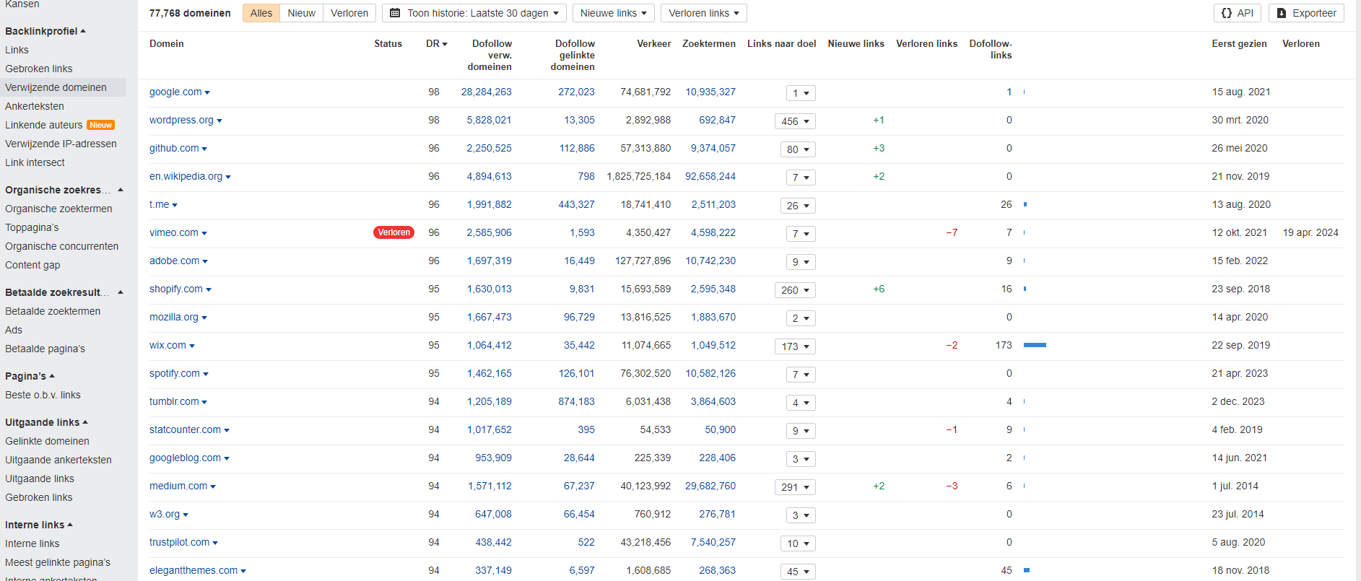This screenshot has height=581, width=1361.
Task: Sort by DR column header
Action: 437,44
